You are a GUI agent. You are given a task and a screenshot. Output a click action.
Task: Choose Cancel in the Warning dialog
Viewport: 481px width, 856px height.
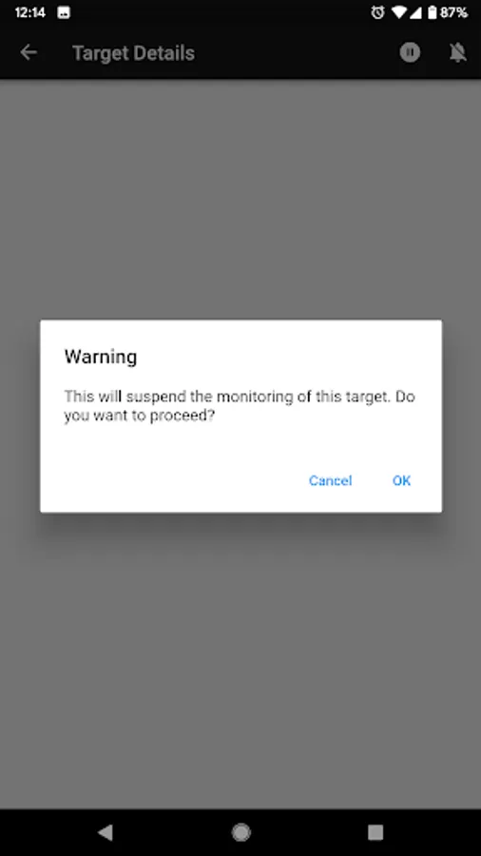click(330, 480)
